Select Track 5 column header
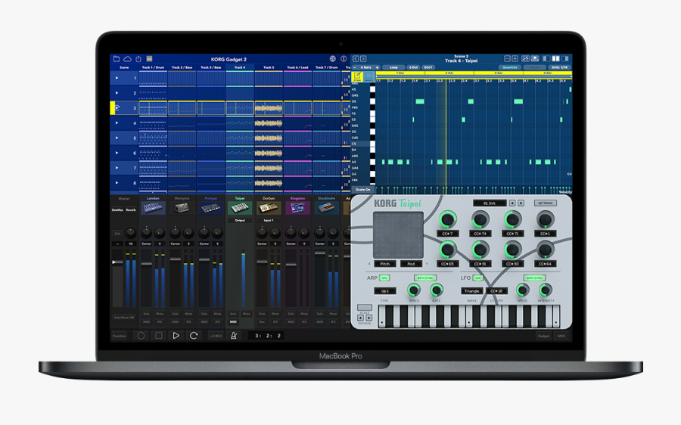This screenshot has height=425, width=681. point(269,67)
